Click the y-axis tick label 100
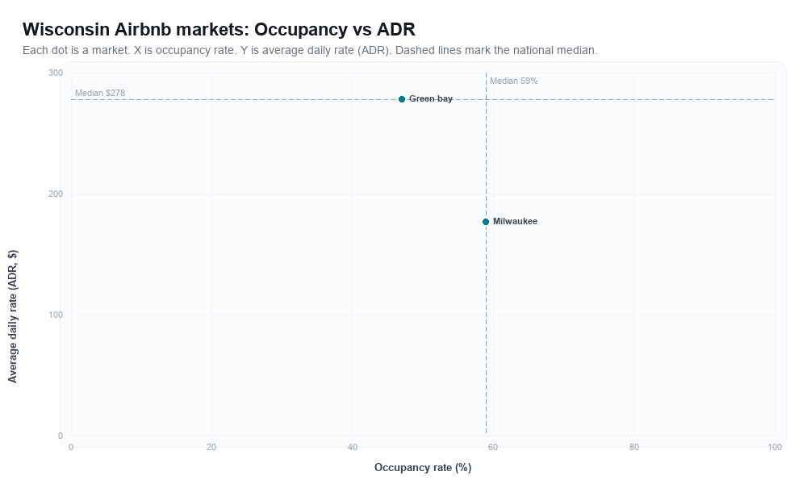Image resolution: width=807 pixels, height=484 pixels. (x=56, y=315)
